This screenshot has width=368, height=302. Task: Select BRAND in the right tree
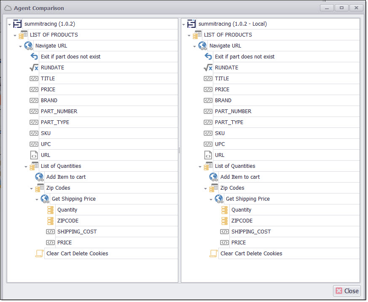click(223, 101)
